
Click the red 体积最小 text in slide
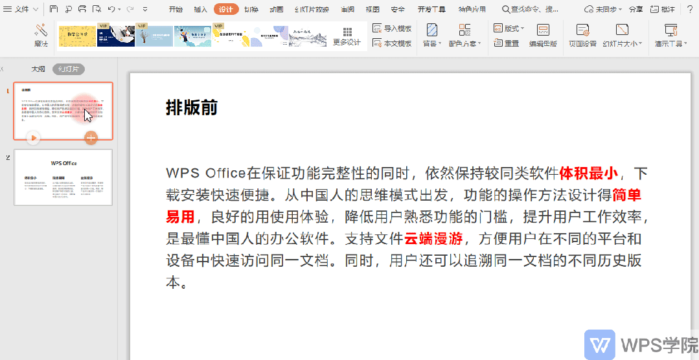[x=589, y=172]
